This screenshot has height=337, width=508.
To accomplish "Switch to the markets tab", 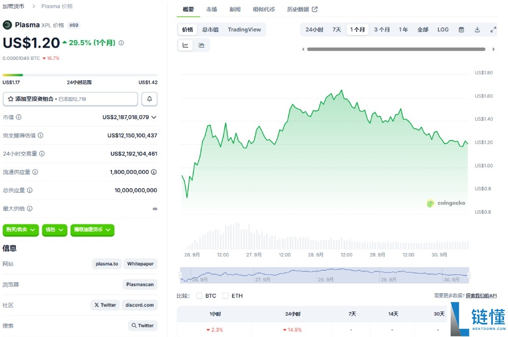I will click(x=211, y=9).
